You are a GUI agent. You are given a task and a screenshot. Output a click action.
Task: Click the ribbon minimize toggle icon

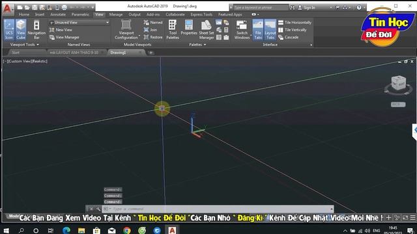pyautogui.click(x=254, y=14)
